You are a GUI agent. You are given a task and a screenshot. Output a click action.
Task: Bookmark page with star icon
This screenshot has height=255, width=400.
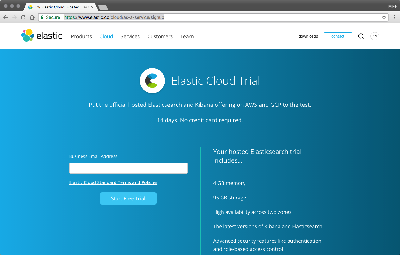click(x=384, y=17)
